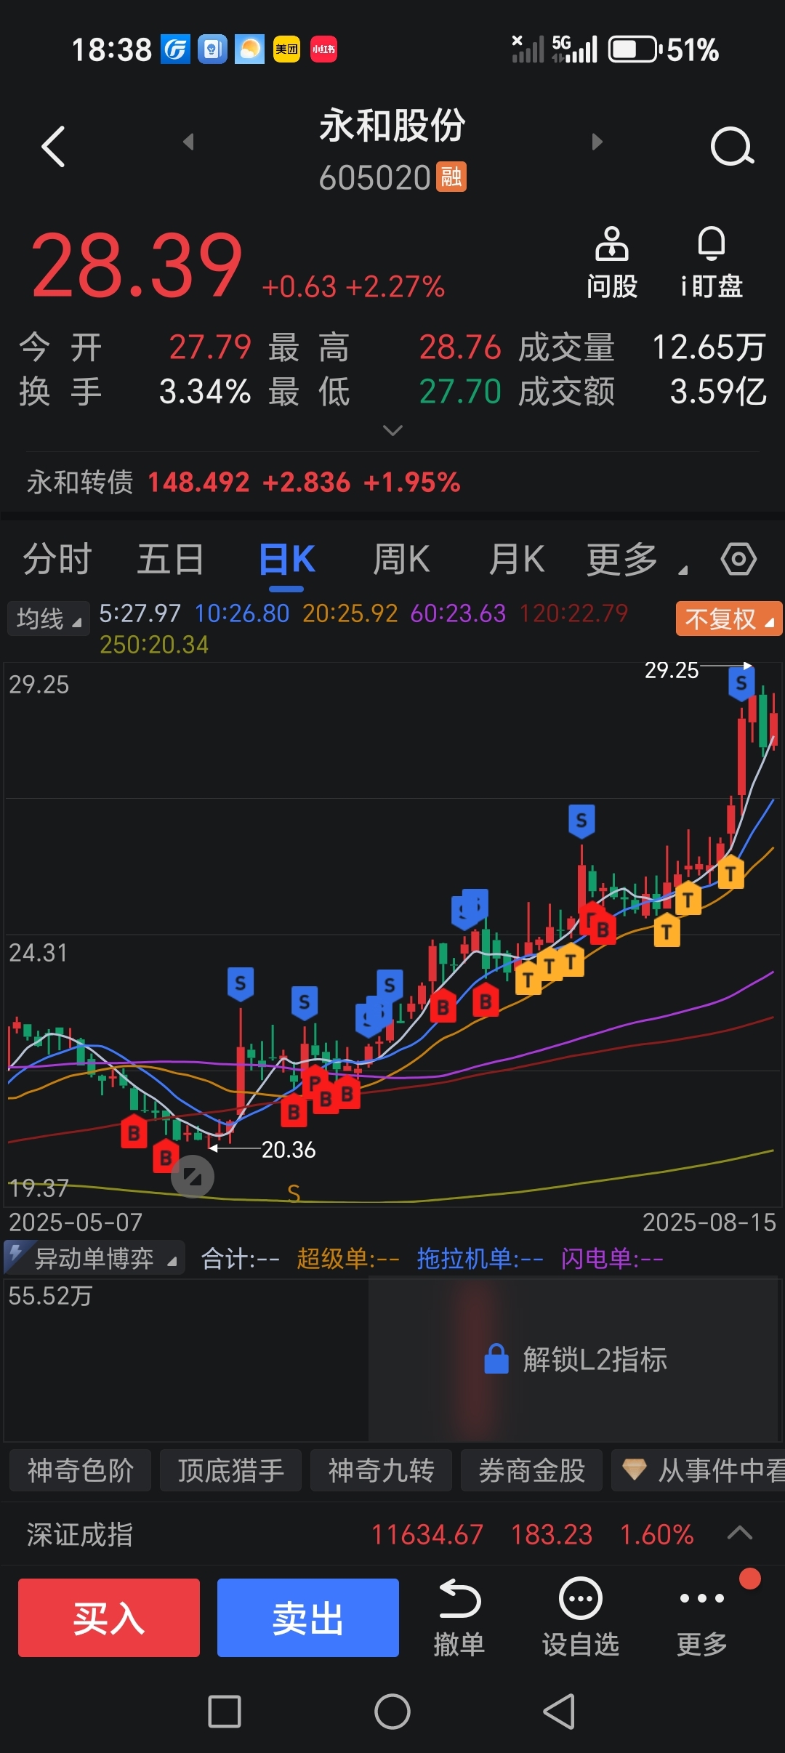Go back with the left chevron arrow
The width and height of the screenshot is (785, 1753).
click(x=54, y=146)
